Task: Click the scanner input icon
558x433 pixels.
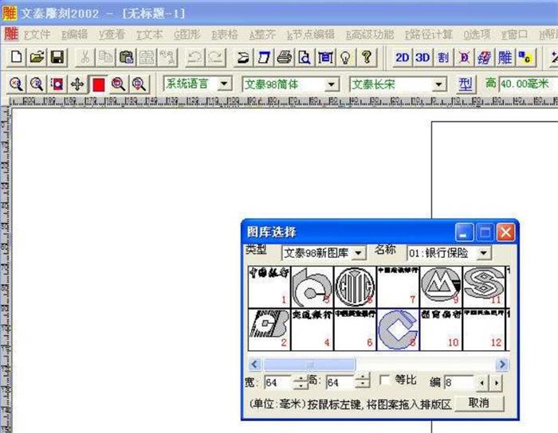Action: pos(242,57)
